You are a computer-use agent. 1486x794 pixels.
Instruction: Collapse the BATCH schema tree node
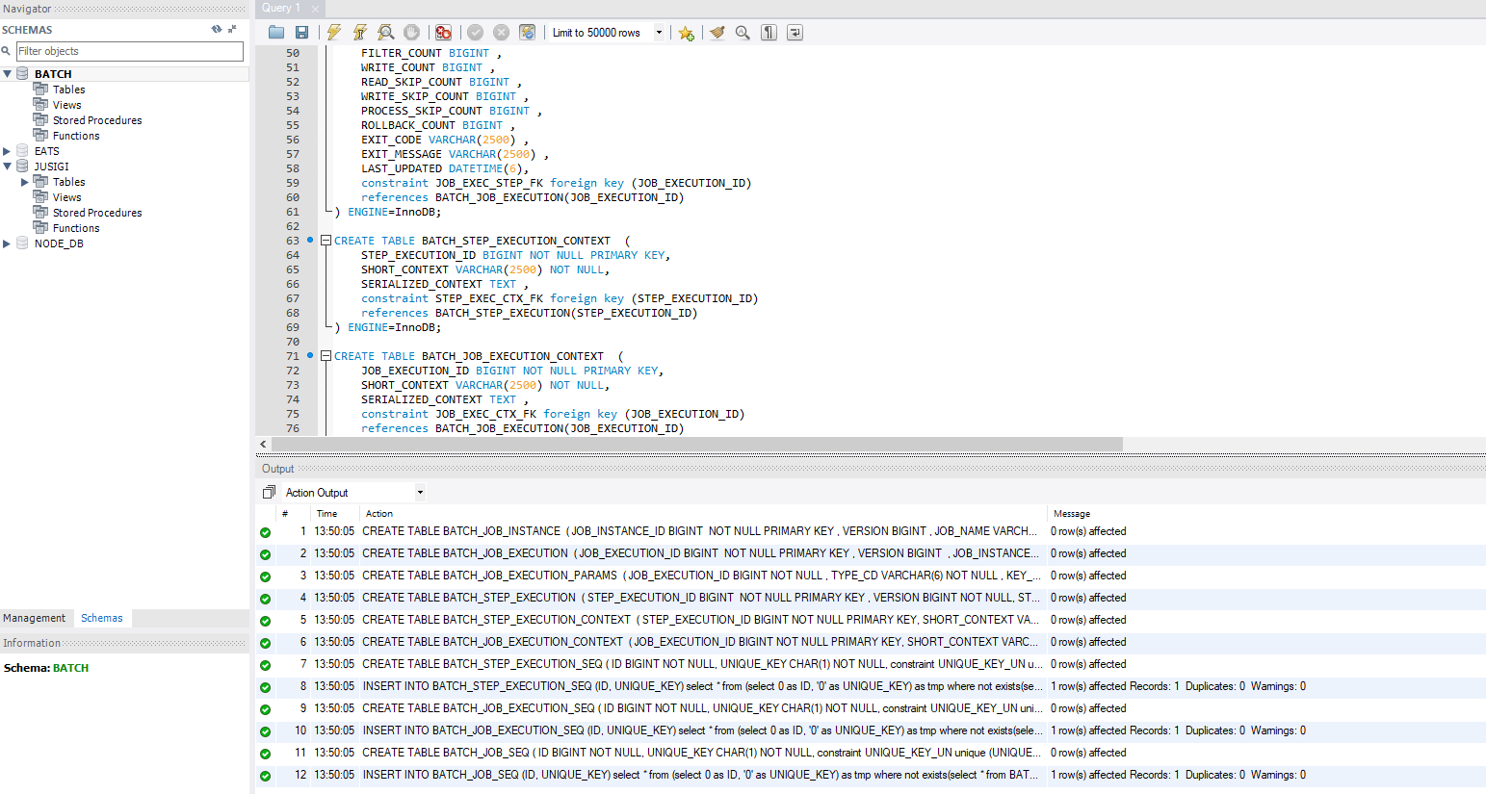tap(8, 74)
